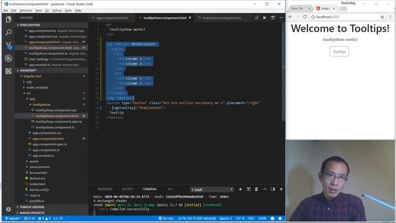396x223 pixels.
Task: Open the Debug view in activity bar
Action: 8,58
